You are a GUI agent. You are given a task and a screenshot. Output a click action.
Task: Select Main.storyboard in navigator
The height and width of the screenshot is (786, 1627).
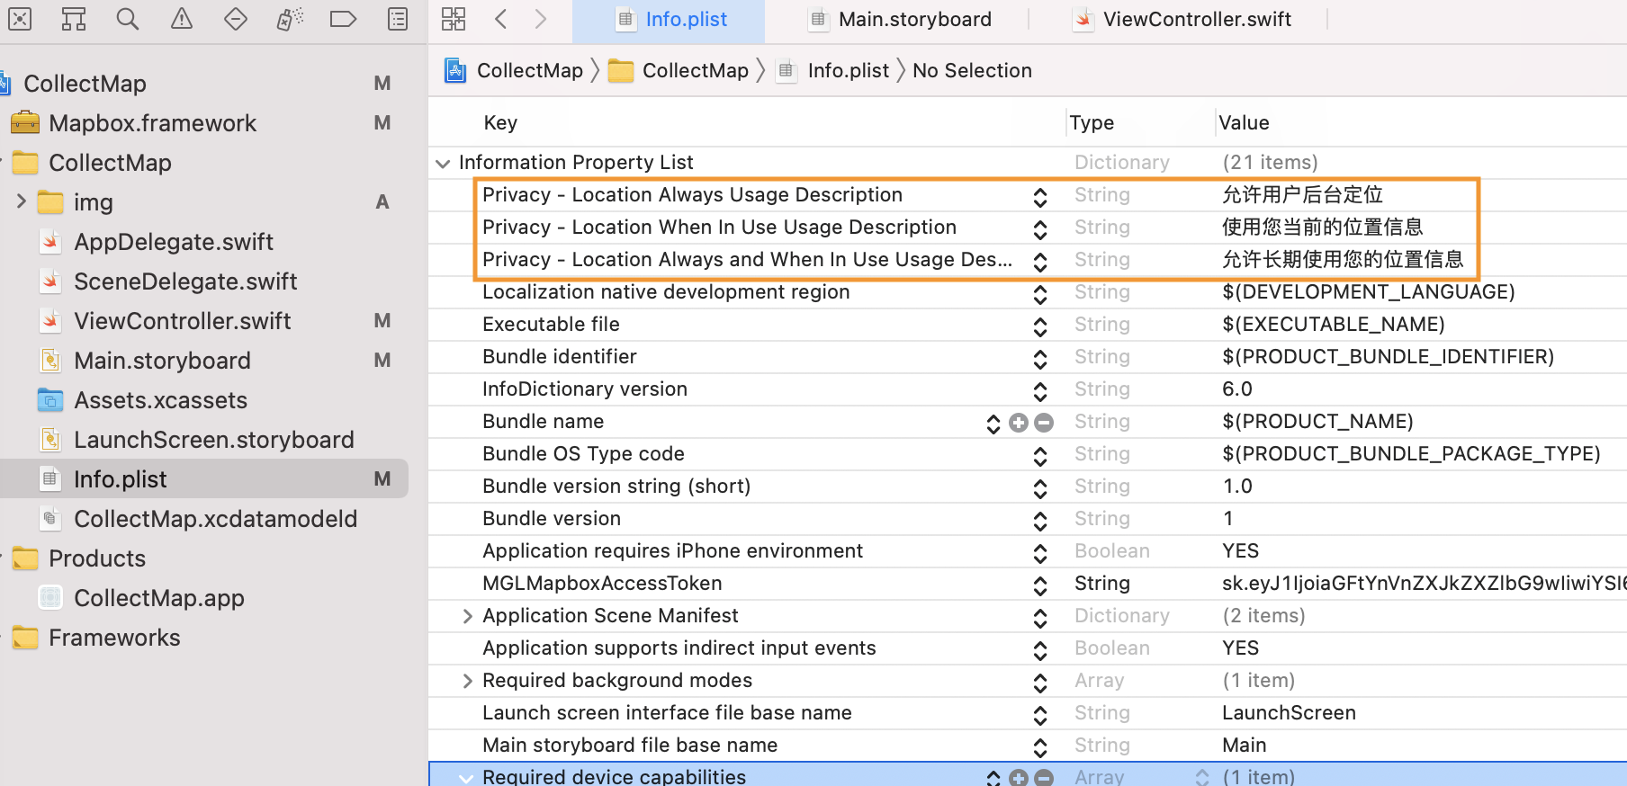162,361
